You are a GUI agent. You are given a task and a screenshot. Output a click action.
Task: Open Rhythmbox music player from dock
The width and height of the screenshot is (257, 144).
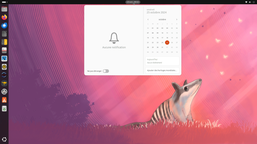tap(4, 67)
